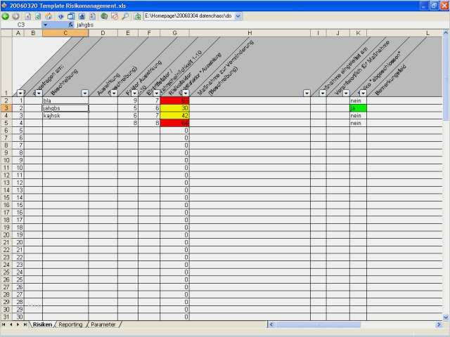The image size is (450, 337).
Task: Open the column A autofilter dropdown
Action: coord(20,93)
